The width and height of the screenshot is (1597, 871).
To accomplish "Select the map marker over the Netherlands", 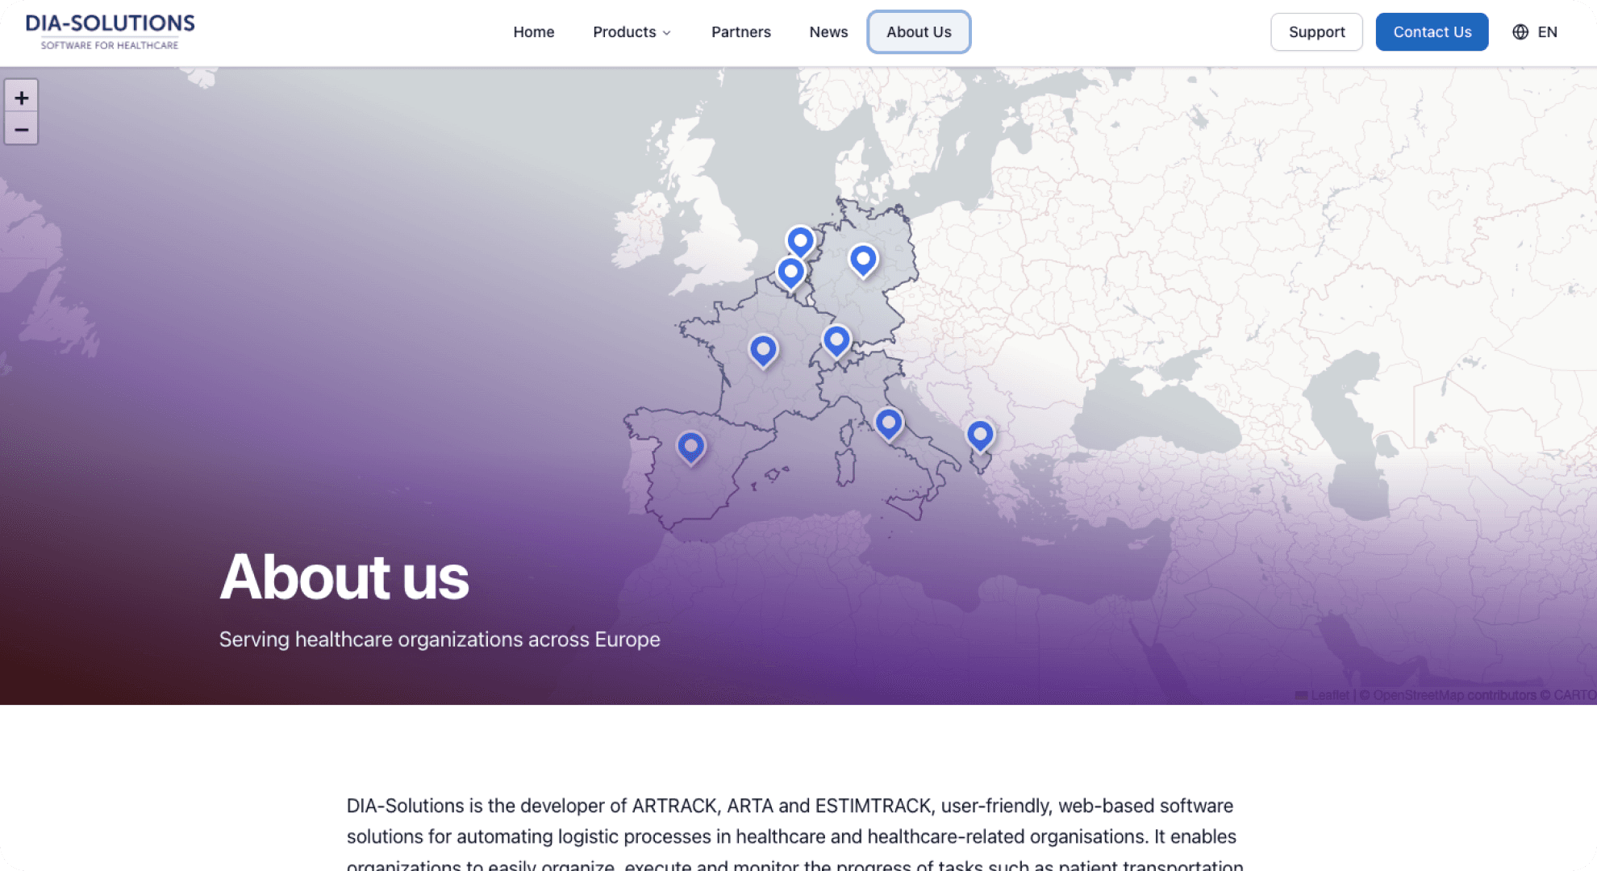I will click(x=799, y=240).
